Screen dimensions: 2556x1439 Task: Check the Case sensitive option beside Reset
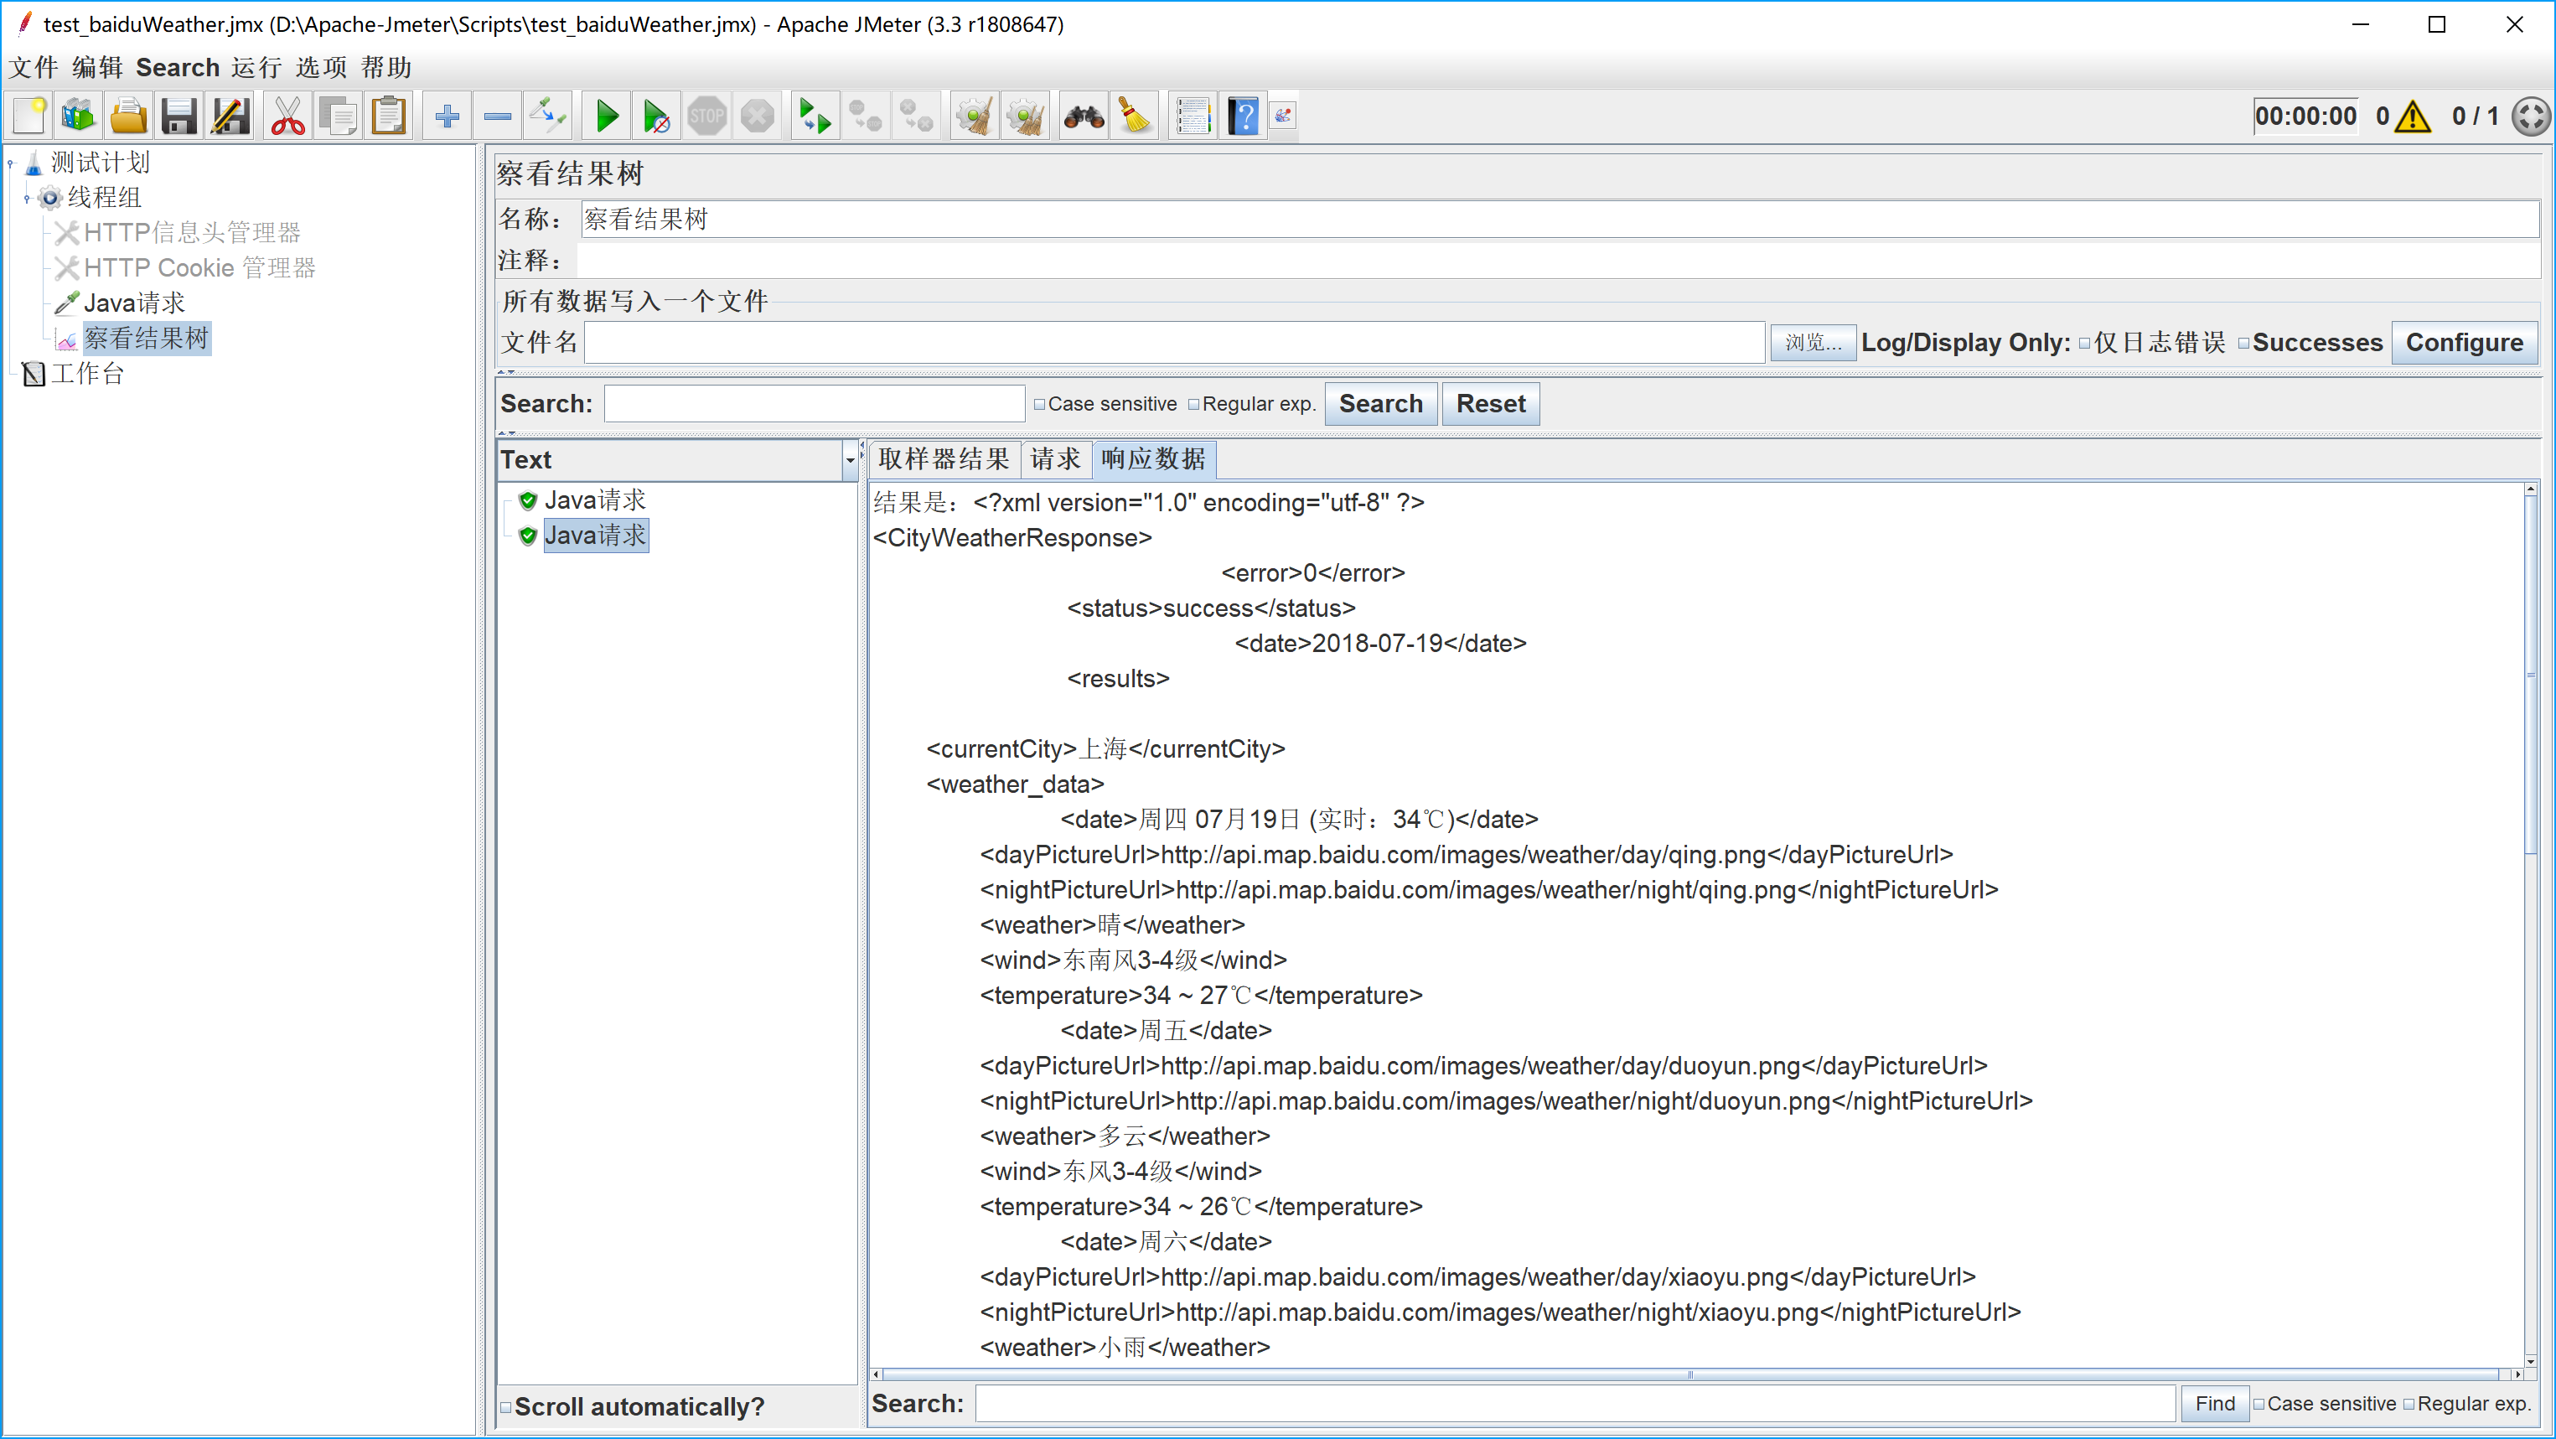[1040, 404]
